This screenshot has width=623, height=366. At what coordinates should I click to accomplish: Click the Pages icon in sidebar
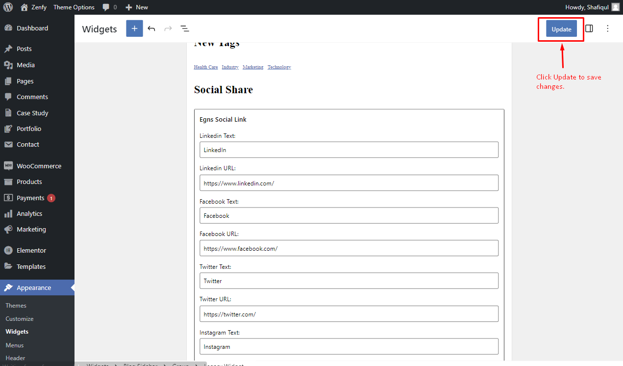coord(8,81)
